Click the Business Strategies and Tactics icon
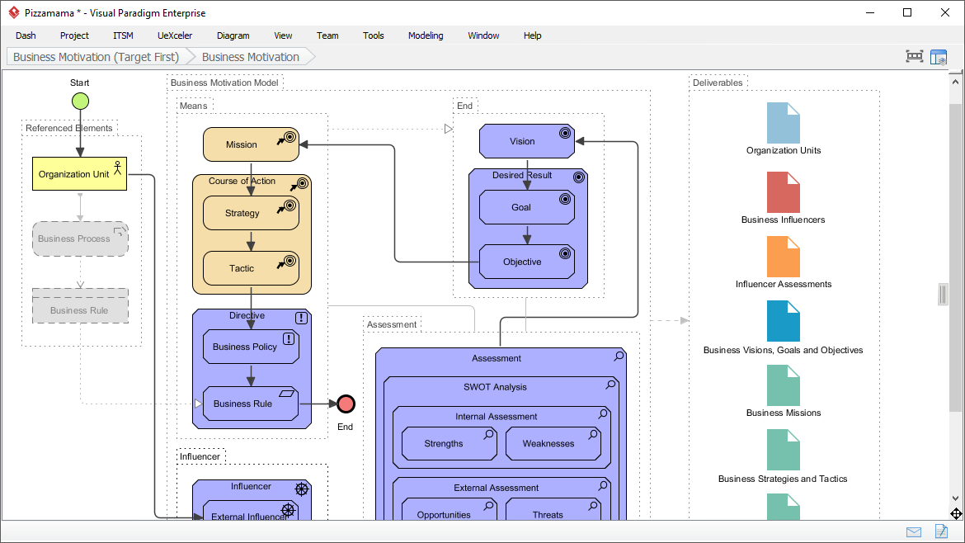 [x=782, y=449]
